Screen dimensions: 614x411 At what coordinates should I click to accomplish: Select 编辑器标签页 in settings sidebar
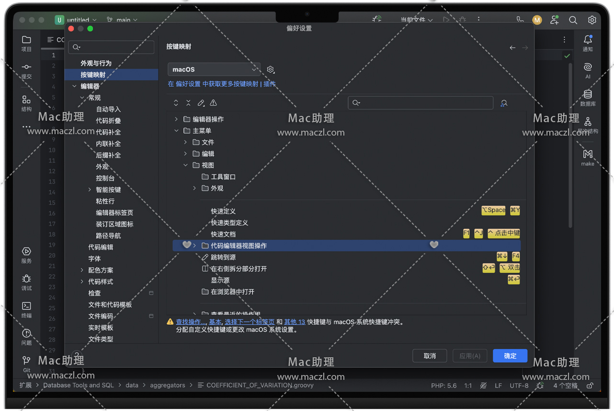pos(114,213)
